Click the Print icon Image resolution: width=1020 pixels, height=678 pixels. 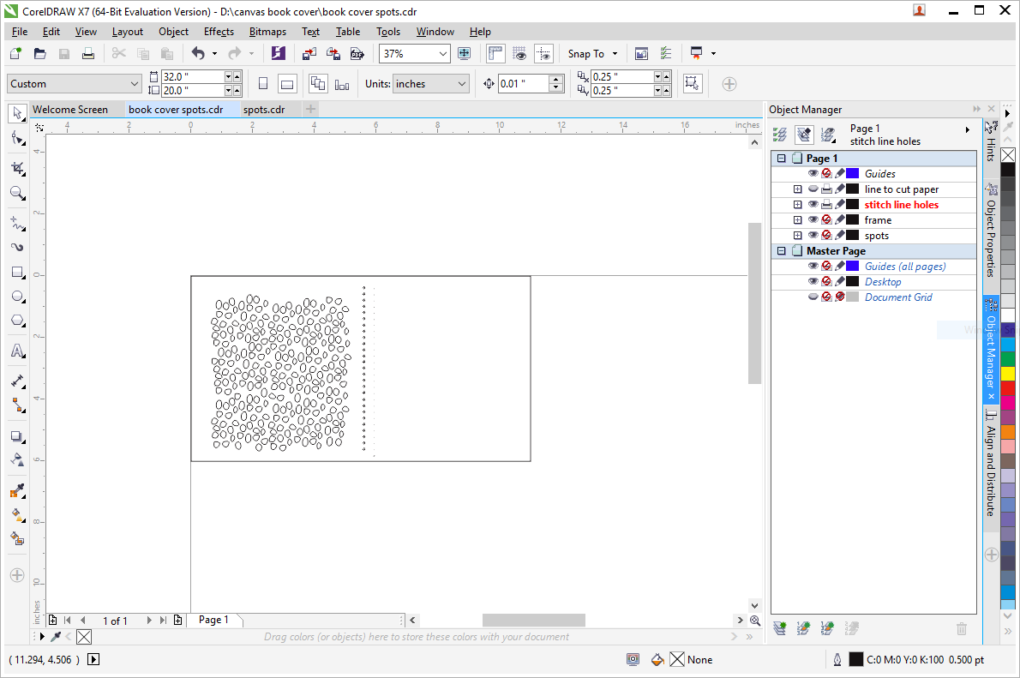coord(87,53)
